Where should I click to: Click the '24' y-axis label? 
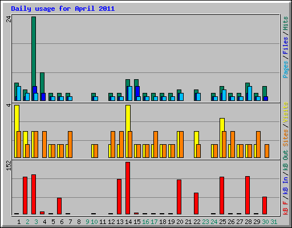point(9,19)
